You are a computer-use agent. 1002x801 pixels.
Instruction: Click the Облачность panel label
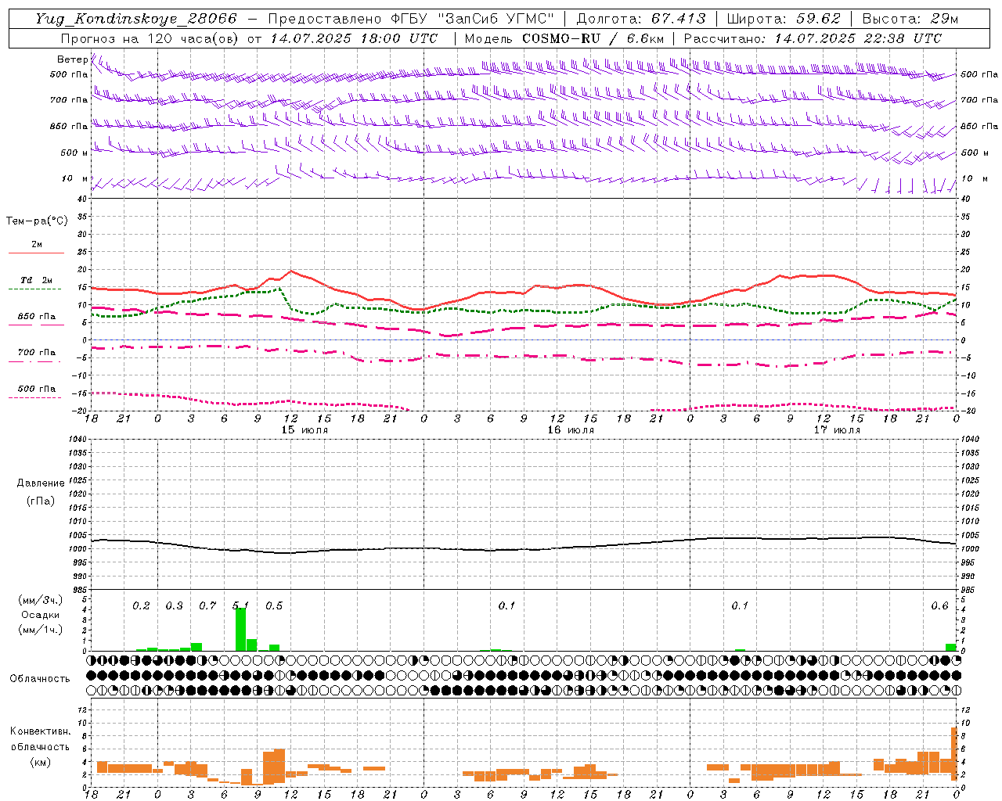pyautogui.click(x=40, y=678)
